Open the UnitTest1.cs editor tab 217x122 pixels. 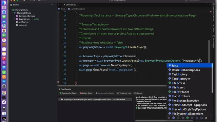71,5
